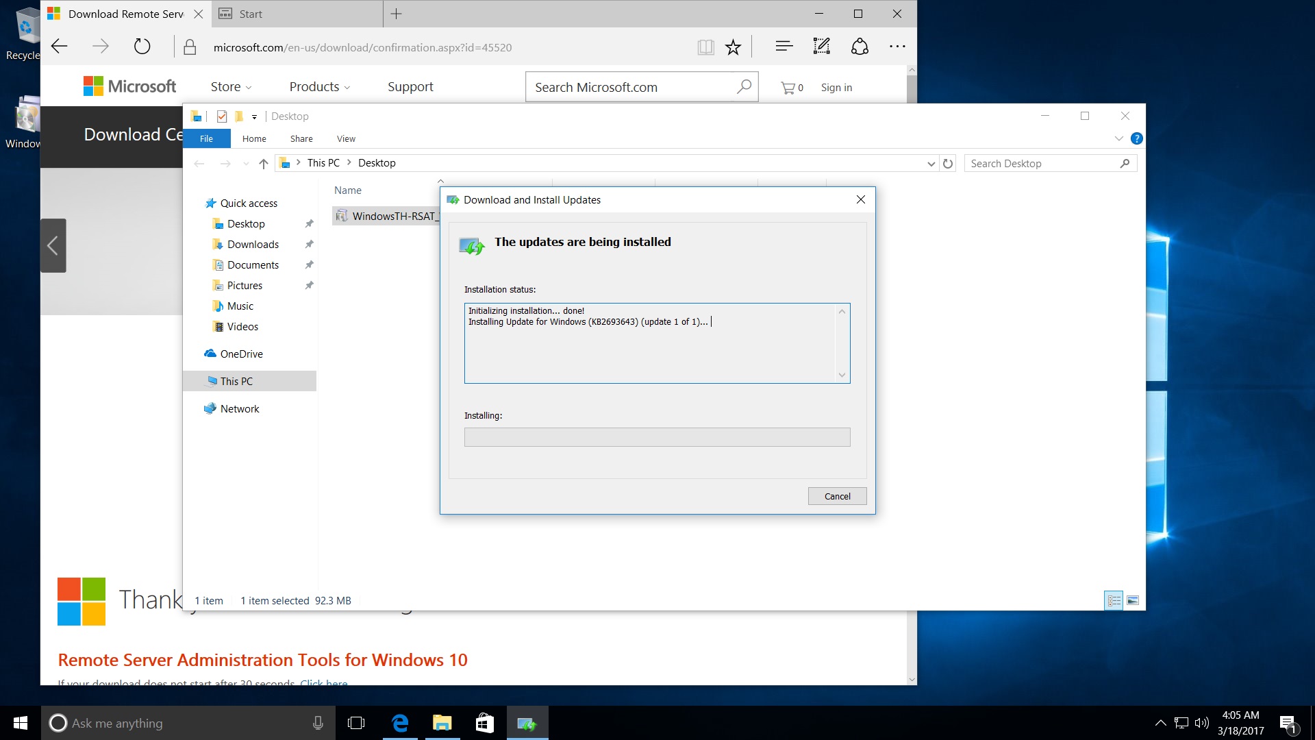Click the 'Click here' download link
The height and width of the screenshot is (740, 1315).
[324, 682]
